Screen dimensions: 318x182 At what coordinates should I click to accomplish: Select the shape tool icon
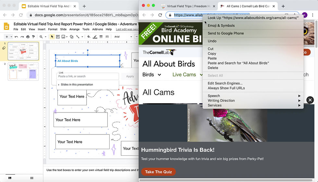coord(72,37)
